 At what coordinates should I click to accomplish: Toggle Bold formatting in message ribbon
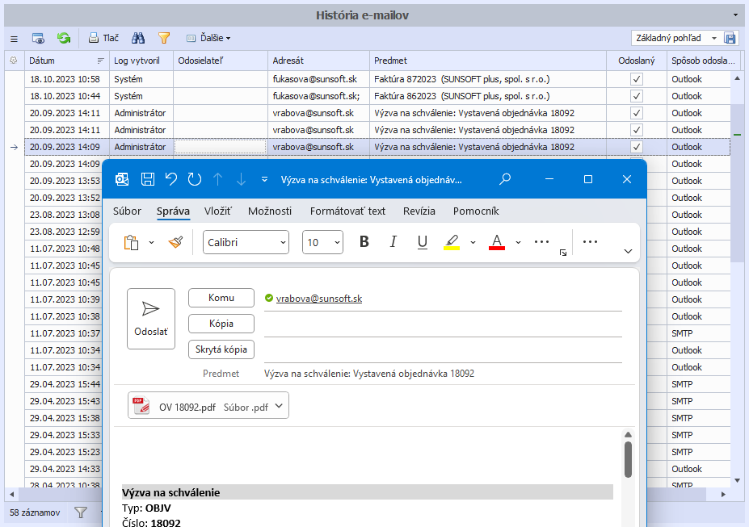click(x=364, y=242)
